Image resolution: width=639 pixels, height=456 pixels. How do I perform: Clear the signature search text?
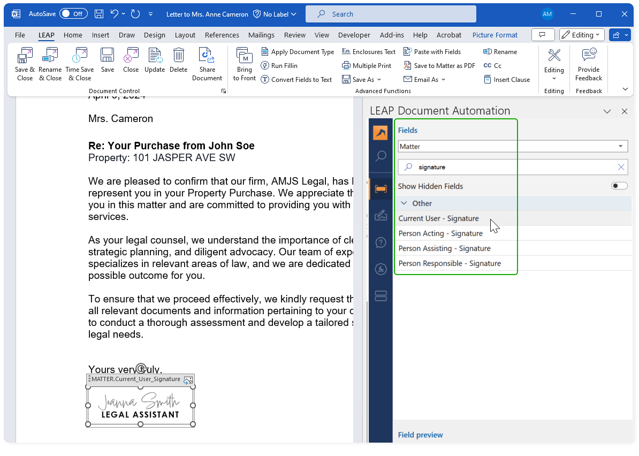[x=621, y=167]
